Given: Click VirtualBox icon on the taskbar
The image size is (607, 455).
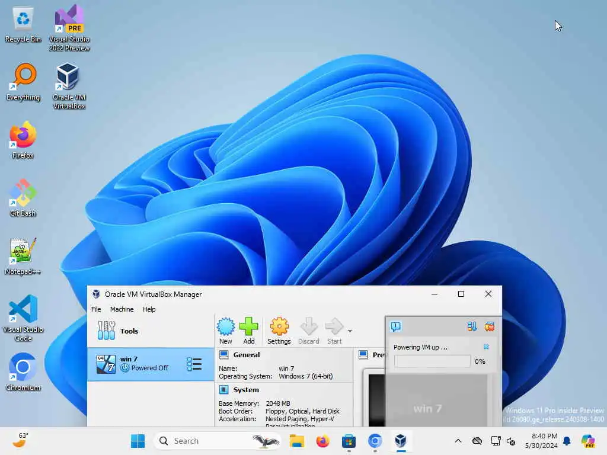Looking at the screenshot, I should [x=401, y=441].
